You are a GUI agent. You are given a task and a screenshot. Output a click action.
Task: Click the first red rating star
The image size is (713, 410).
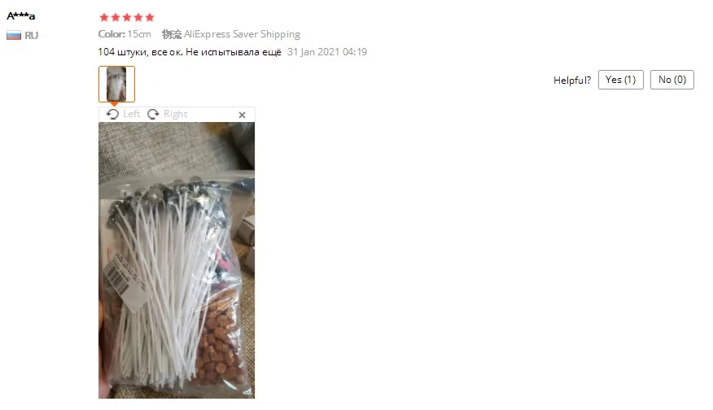pos(104,17)
